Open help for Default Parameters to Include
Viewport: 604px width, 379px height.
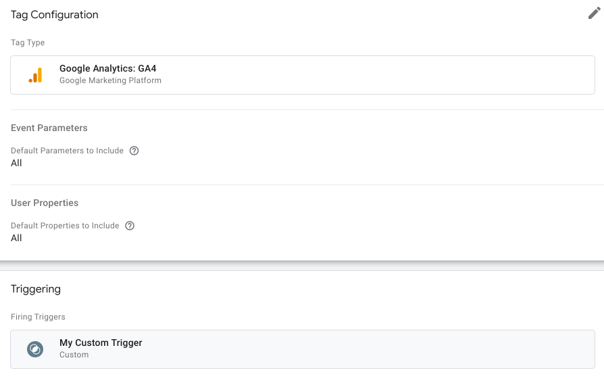[134, 151]
